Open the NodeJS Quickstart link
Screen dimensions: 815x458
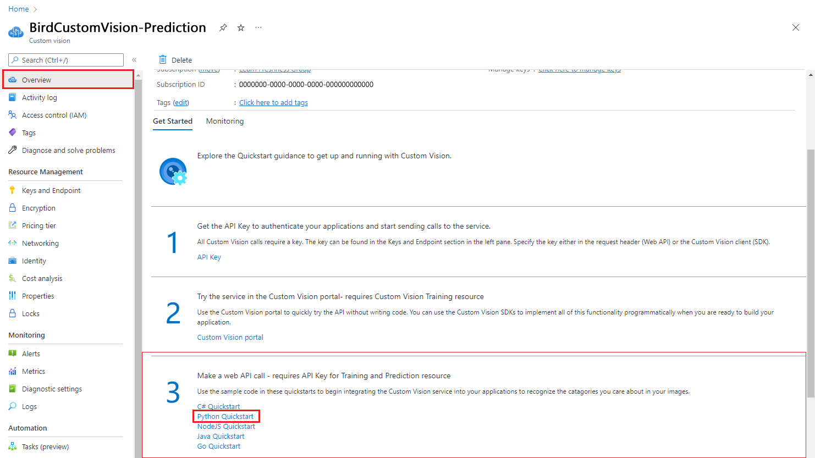(x=226, y=426)
